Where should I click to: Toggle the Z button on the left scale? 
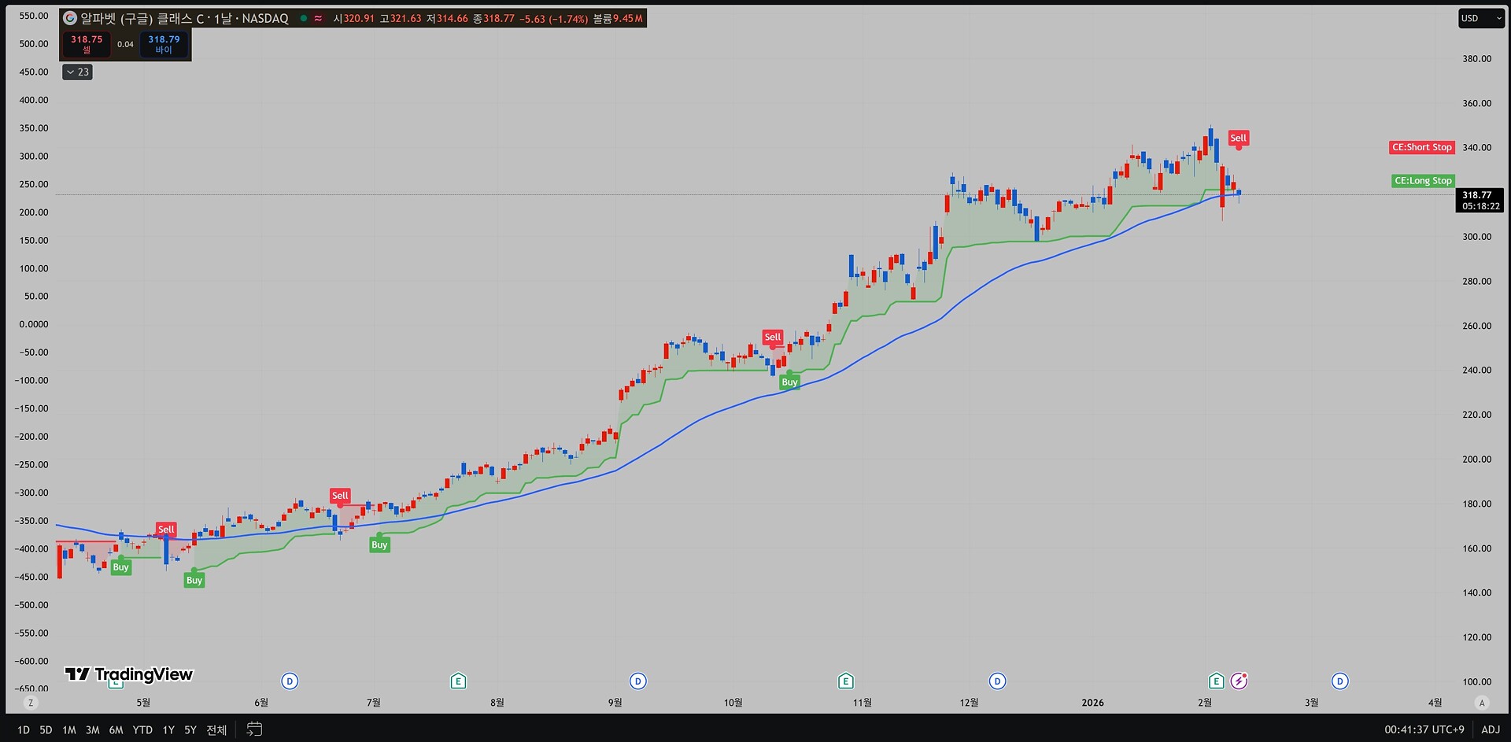click(x=31, y=703)
